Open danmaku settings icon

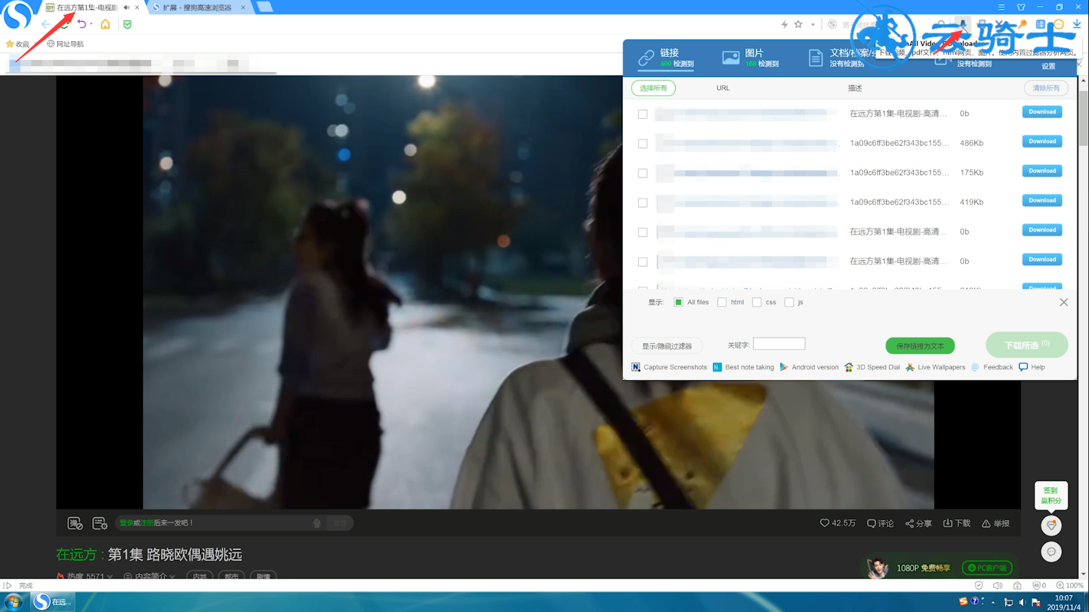[x=100, y=524]
